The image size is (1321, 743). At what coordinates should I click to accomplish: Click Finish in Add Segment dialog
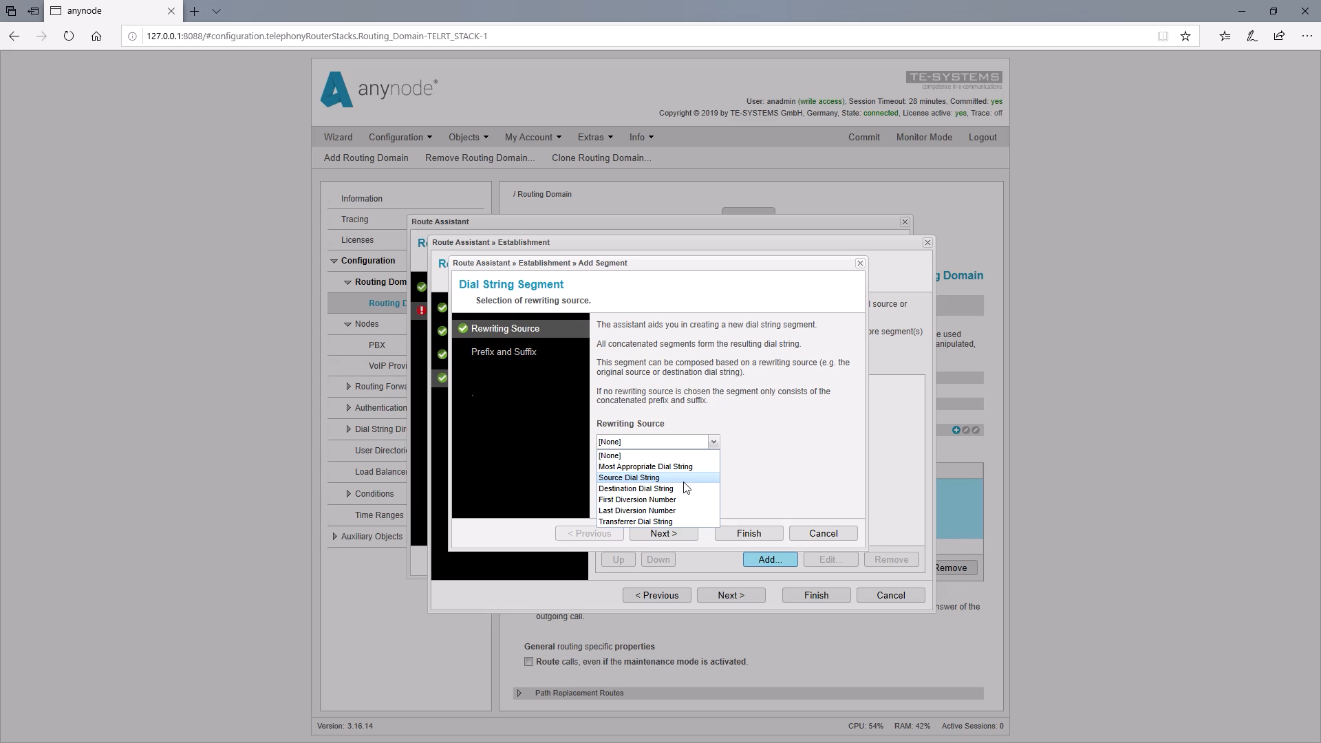749,534
